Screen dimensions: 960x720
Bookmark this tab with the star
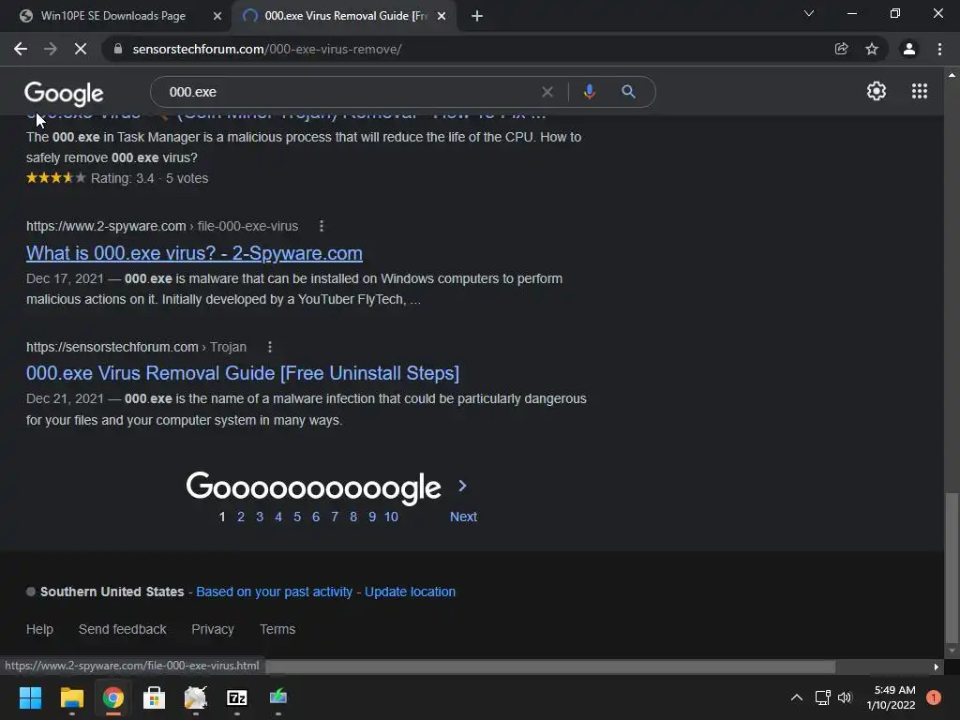[872, 49]
